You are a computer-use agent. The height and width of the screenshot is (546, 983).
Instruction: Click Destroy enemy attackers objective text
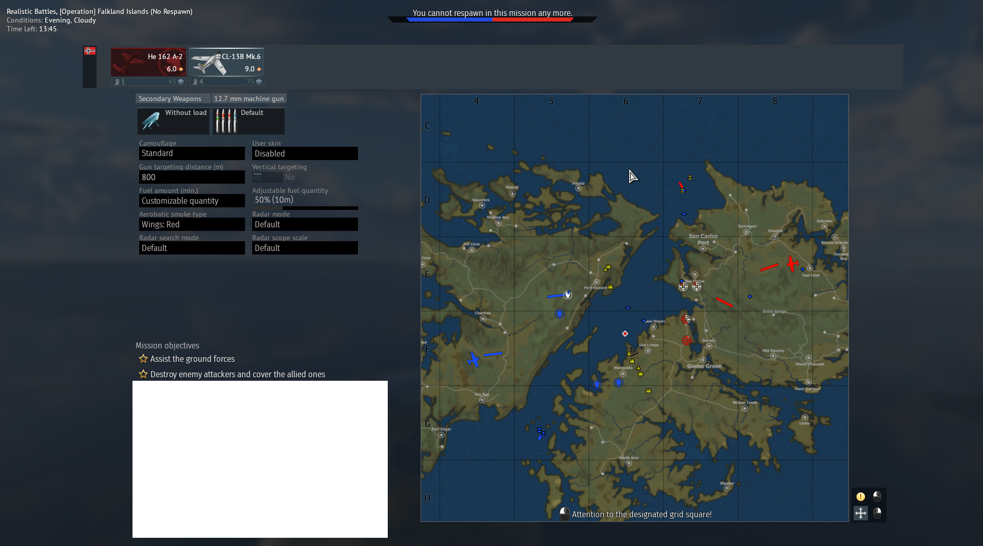pyautogui.click(x=238, y=374)
